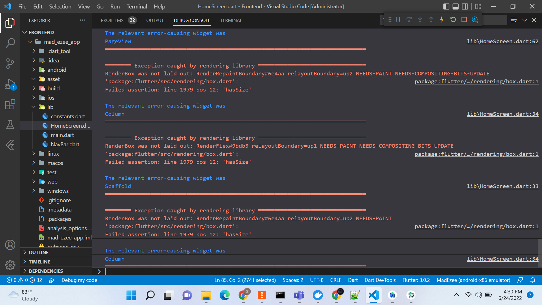Click the feedback icon in status bar
Viewport: 542px width, 305px height.
(520, 280)
